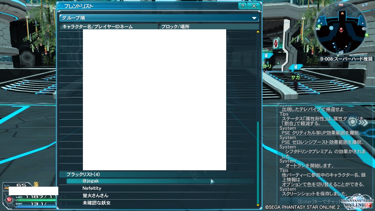Click the B-008:スーパーハード推奨 block label
The width and height of the screenshot is (375, 211).
(347, 59)
